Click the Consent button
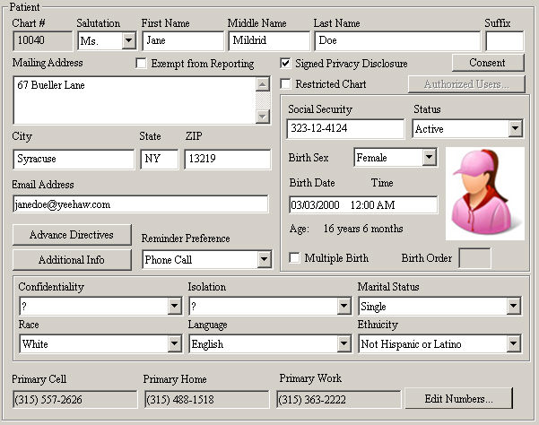Image resolution: width=539 pixels, height=425 pixels. tap(489, 63)
